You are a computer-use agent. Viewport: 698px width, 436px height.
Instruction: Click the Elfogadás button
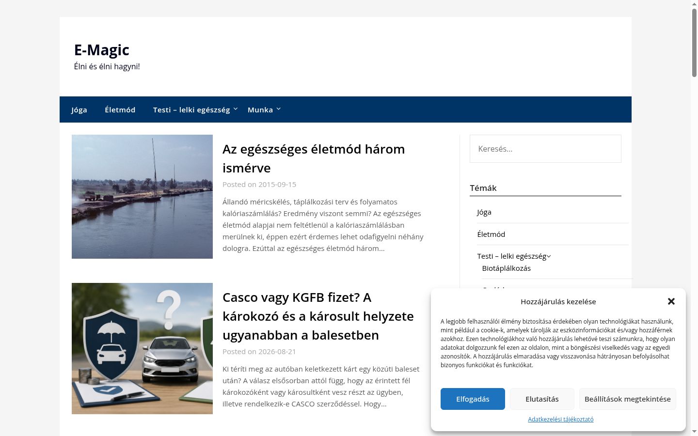[x=473, y=399]
